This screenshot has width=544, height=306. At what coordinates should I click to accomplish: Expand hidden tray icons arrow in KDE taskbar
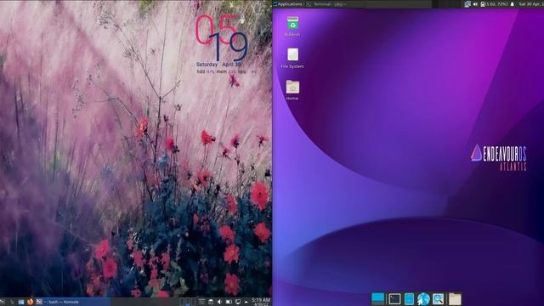246,303
